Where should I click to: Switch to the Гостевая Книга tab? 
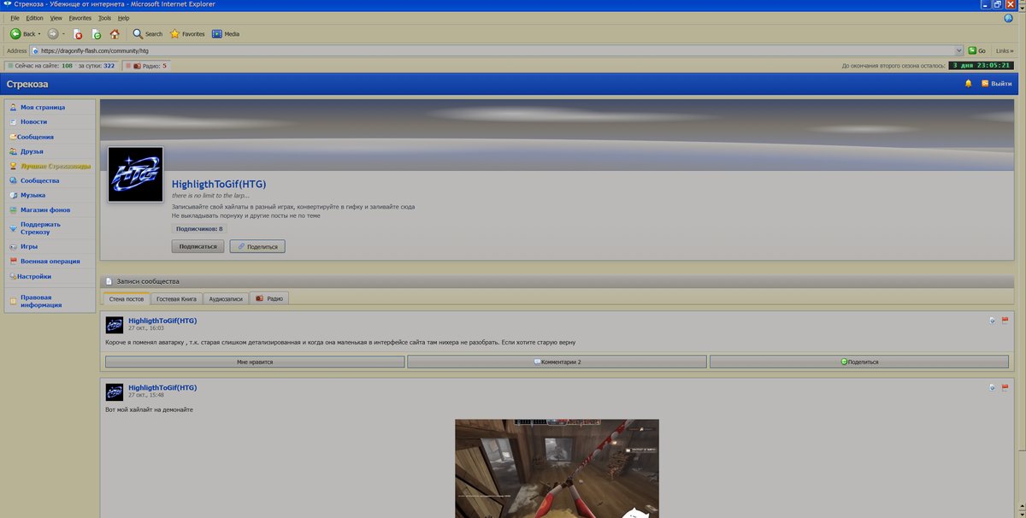coord(177,298)
